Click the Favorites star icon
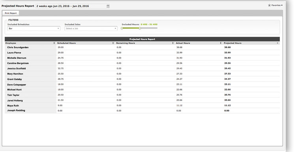Image resolution: width=304 pixels, height=152 pixels. pos(269,6)
